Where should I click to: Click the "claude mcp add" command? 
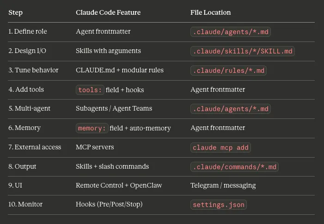click(220, 147)
